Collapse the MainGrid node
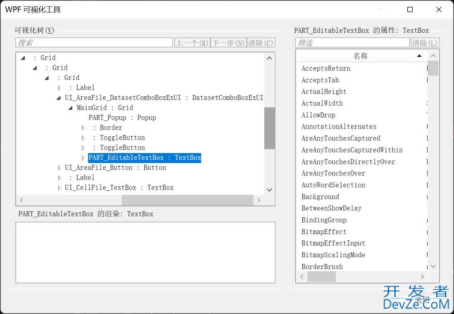The image size is (454, 314). (x=70, y=108)
